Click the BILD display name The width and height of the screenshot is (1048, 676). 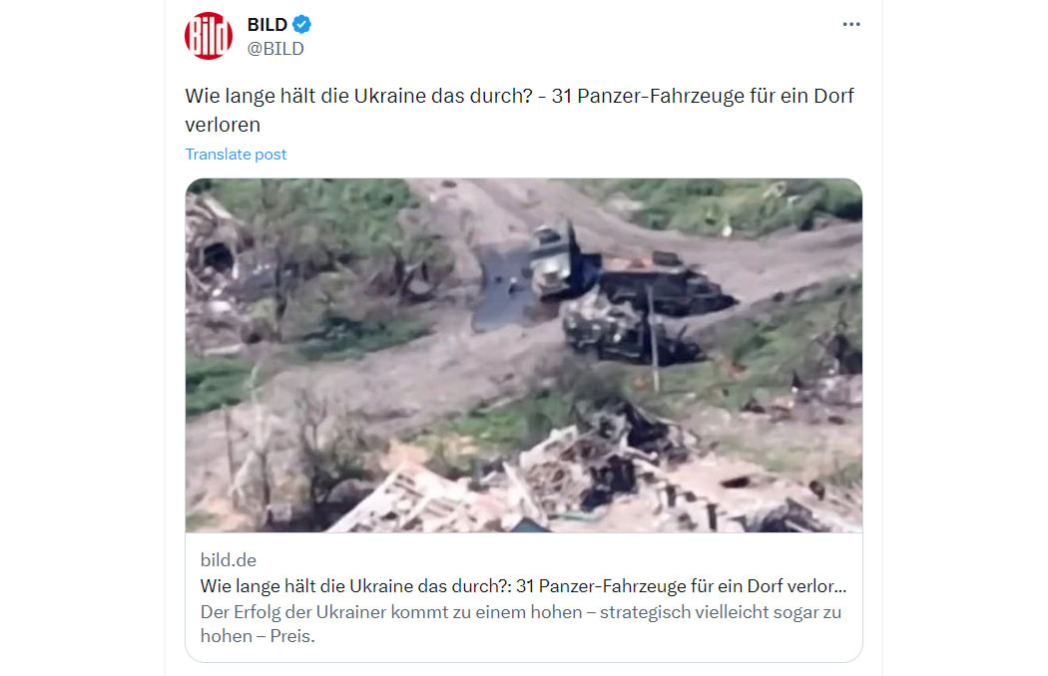tap(267, 25)
